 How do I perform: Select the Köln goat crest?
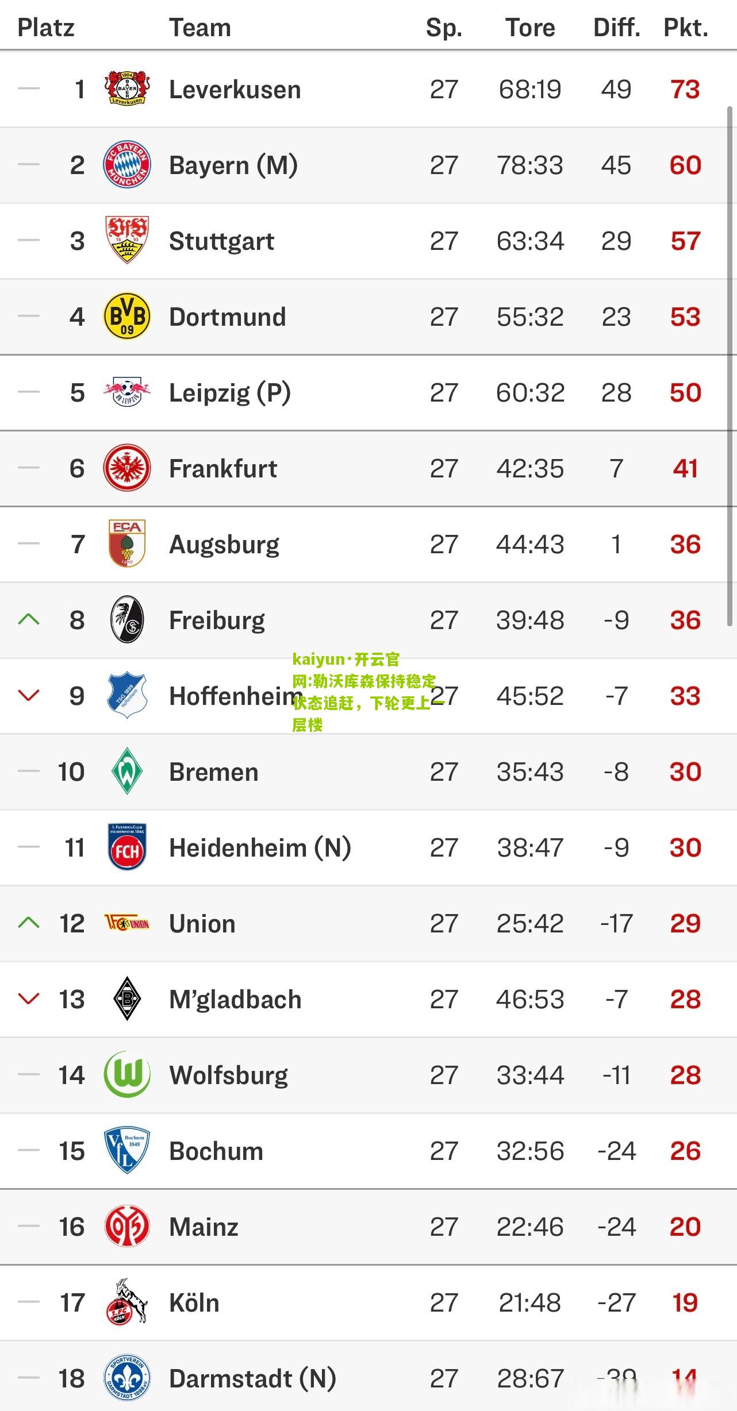(x=127, y=1302)
